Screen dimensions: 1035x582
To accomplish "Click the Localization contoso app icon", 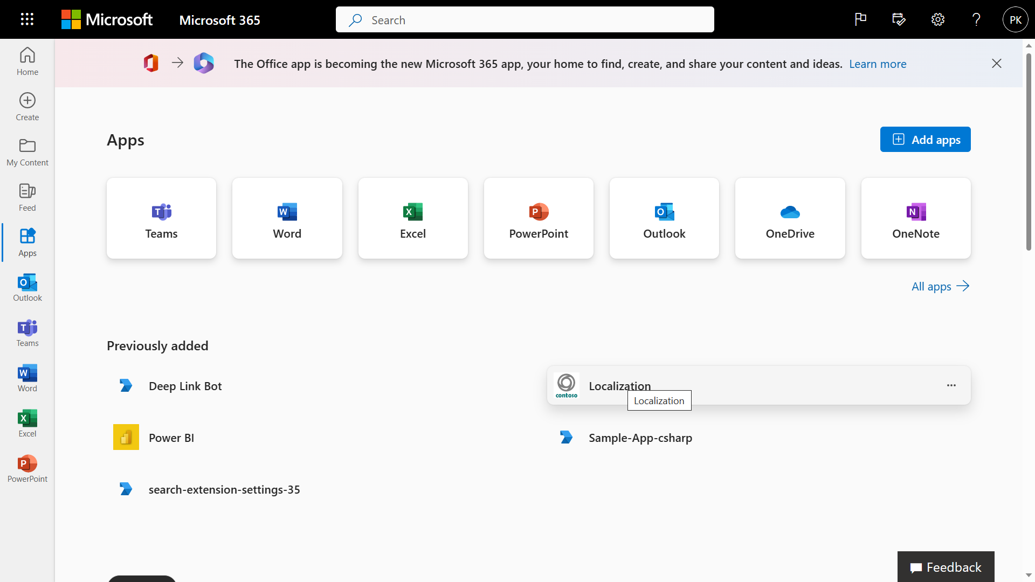I will coord(567,385).
